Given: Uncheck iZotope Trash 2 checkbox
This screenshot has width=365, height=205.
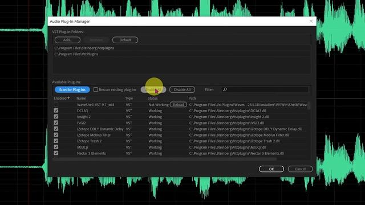Looking at the screenshot, I should point(56,141).
